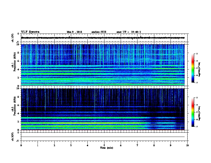Screen dimensions: 211x163
Task: Click inside the ch.2 spectrogram panel
Action: (x=103, y=109)
